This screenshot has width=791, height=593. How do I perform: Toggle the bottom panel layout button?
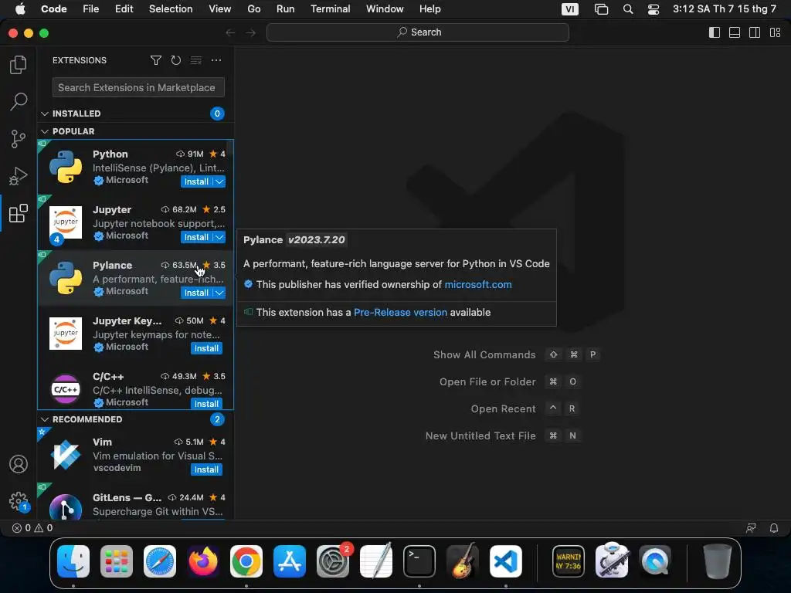click(735, 32)
